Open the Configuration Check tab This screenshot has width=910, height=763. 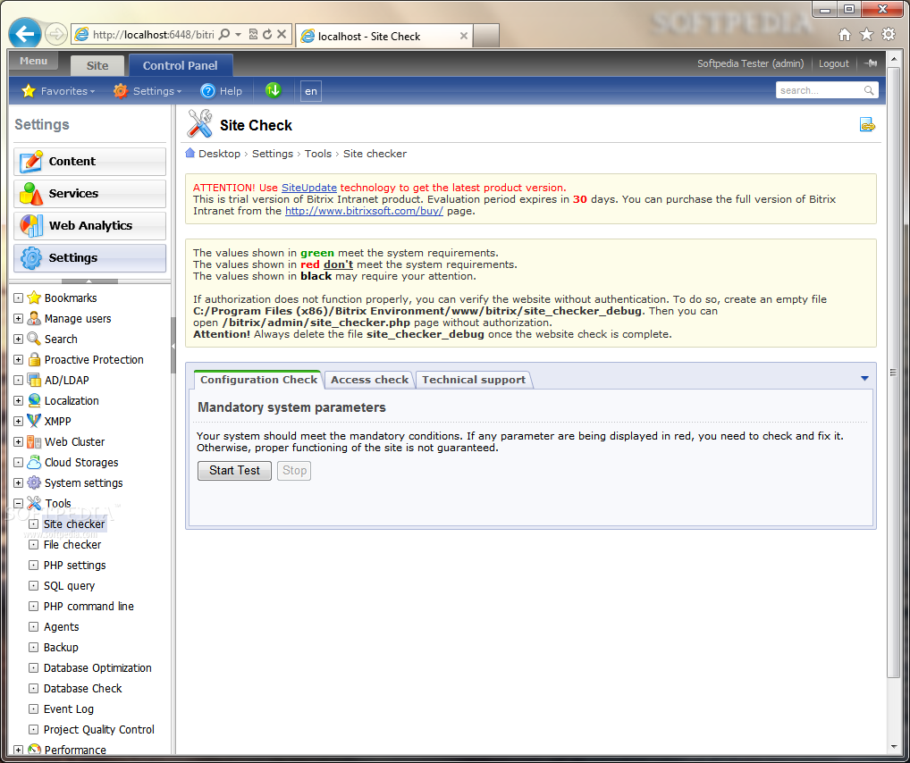[x=258, y=380]
